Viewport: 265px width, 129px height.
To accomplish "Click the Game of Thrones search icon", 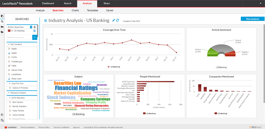I will point(10,88).
